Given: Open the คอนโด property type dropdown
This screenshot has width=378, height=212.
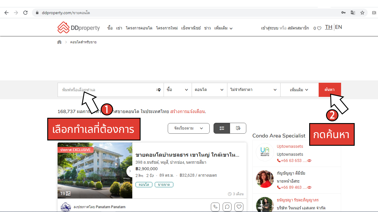Looking at the screenshot, I should coord(209,90).
